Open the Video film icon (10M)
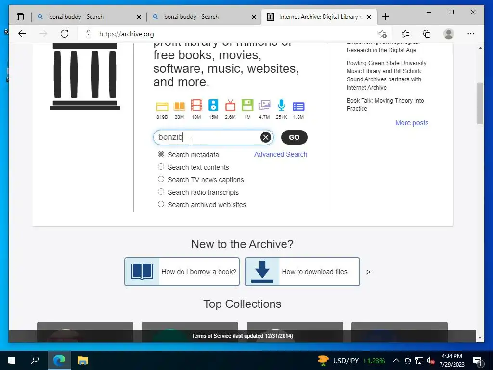The height and width of the screenshot is (370, 493). (196, 106)
